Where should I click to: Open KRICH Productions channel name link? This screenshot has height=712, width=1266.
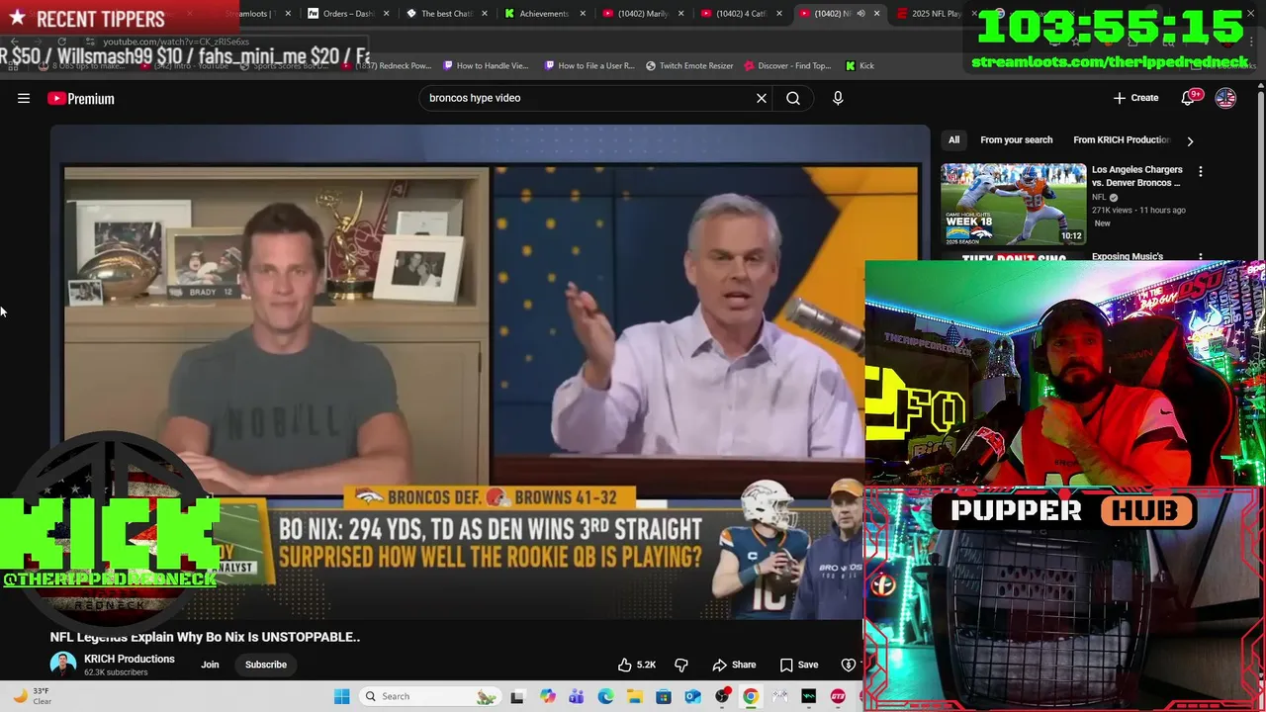click(x=130, y=659)
